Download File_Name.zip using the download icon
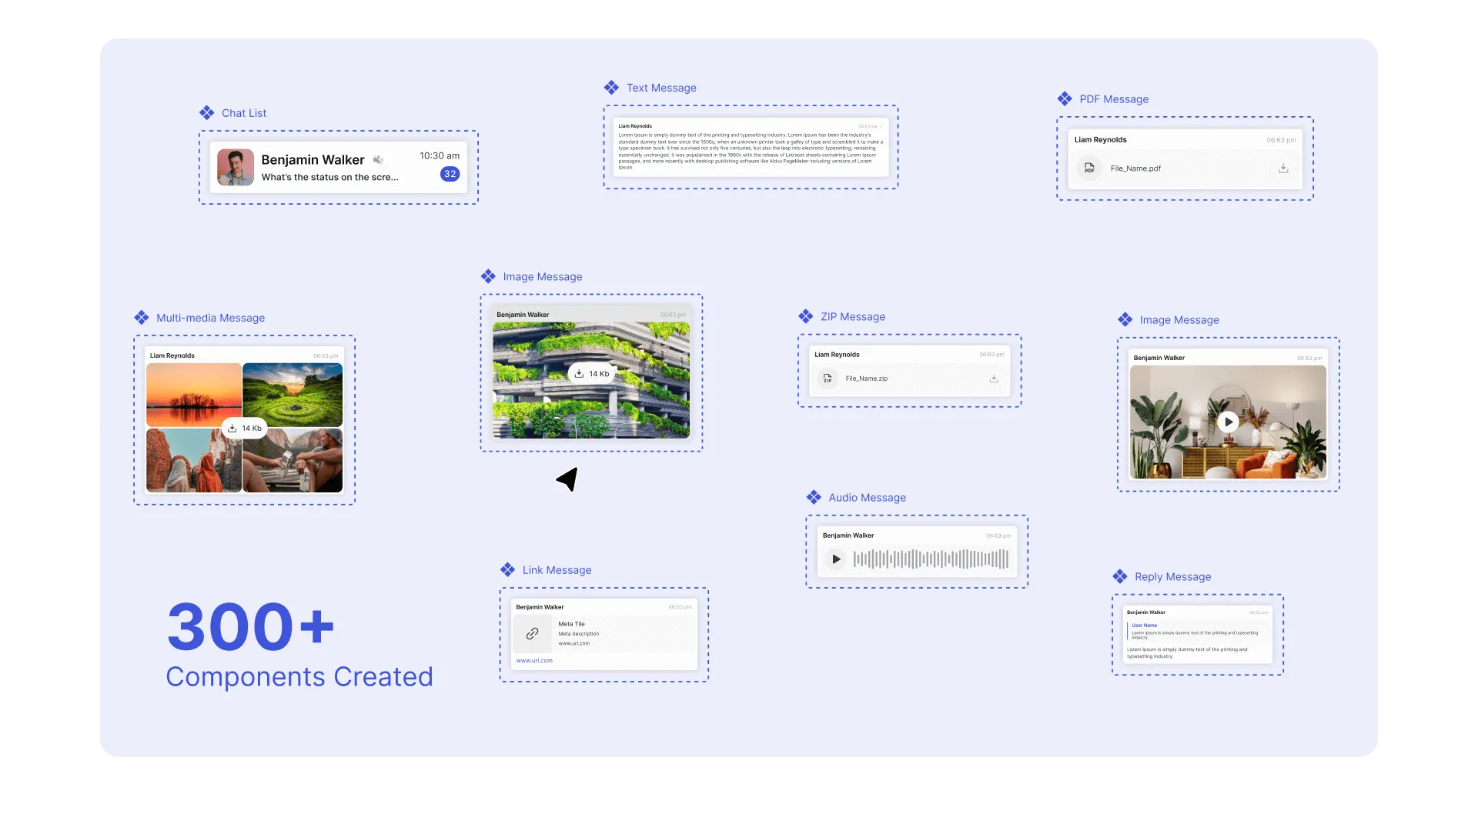 pos(994,378)
